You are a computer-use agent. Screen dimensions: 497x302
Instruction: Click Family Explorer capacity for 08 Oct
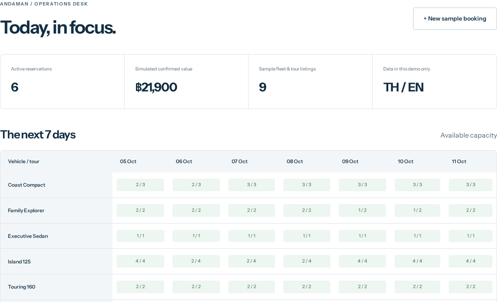pyautogui.click(x=307, y=211)
